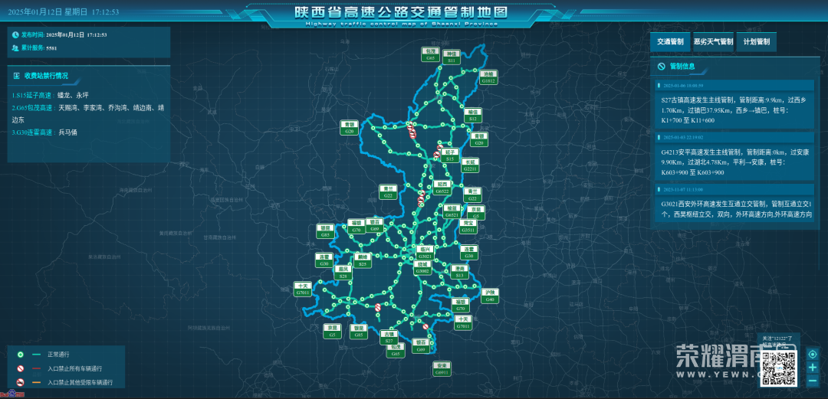
Task: Switch to 恶劣天气管制 tab
Action: click(x=713, y=42)
